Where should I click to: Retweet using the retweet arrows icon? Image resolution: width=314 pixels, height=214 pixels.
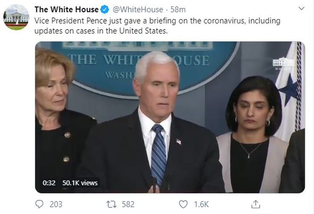point(111,205)
